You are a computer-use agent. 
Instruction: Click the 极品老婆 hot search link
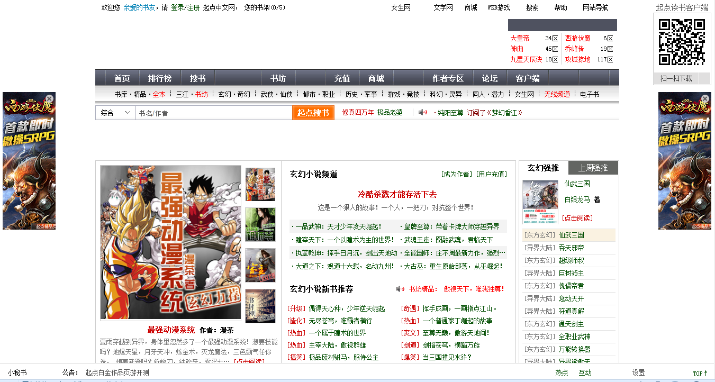(390, 113)
